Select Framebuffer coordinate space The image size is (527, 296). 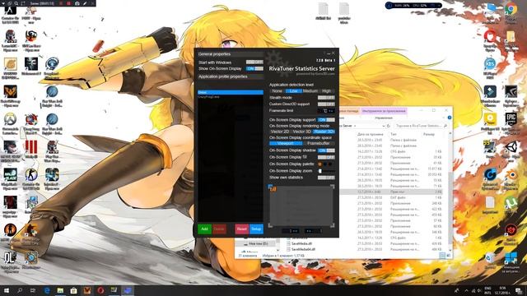click(319, 143)
